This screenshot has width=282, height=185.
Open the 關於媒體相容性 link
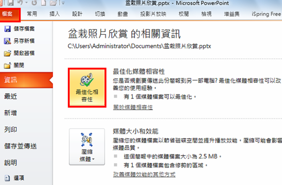133,107
